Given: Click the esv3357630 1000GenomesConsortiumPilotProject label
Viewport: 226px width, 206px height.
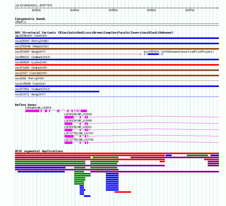Looking at the screenshot, I should coord(179,52).
